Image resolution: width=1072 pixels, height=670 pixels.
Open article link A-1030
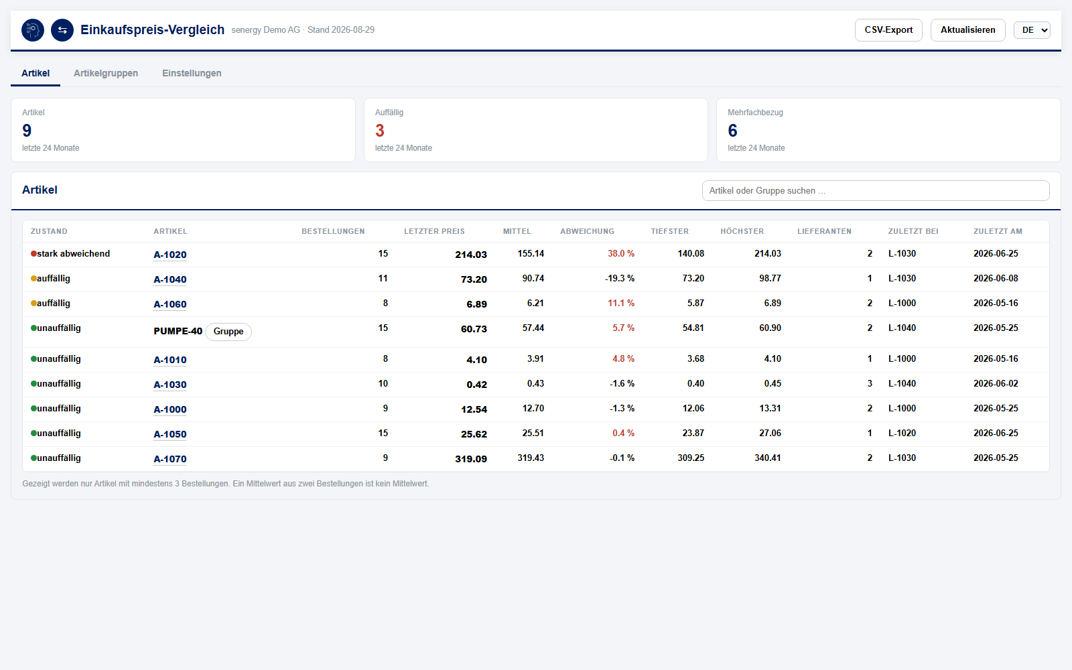click(170, 385)
